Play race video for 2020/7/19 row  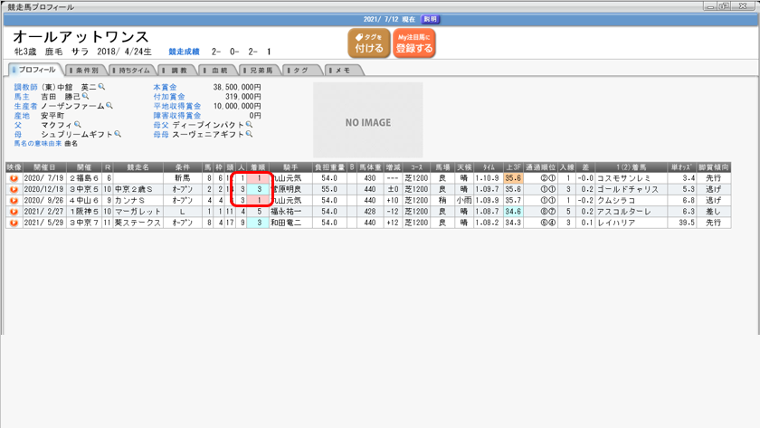(14, 178)
